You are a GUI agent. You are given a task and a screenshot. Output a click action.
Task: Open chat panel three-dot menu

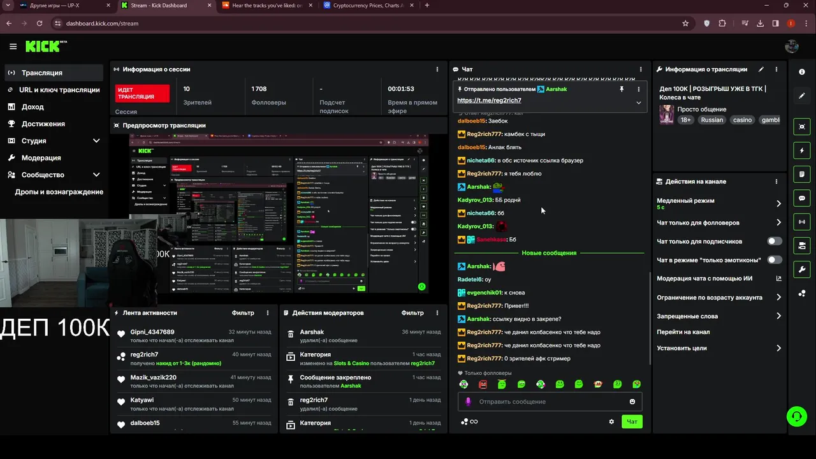(641, 69)
